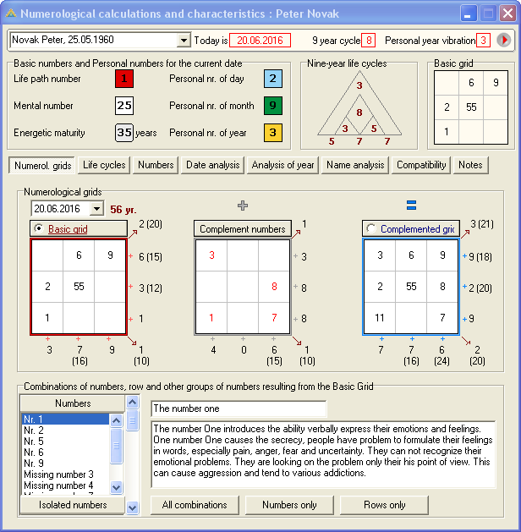Click the blue equals icon above Complemented grid
The width and height of the screenshot is (521, 532).
coord(411,206)
